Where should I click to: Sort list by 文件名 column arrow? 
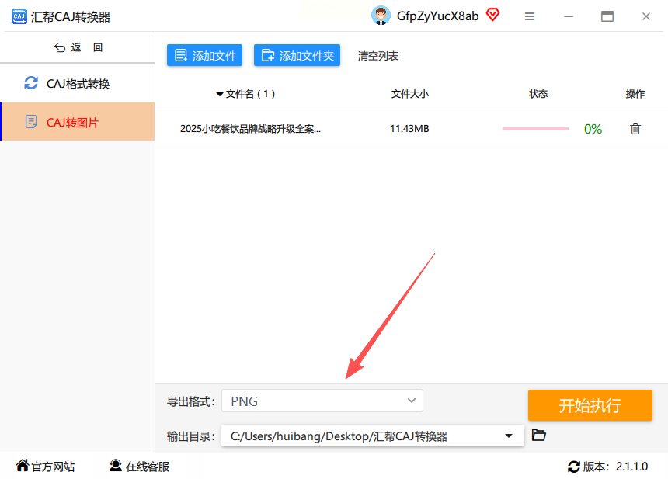220,94
